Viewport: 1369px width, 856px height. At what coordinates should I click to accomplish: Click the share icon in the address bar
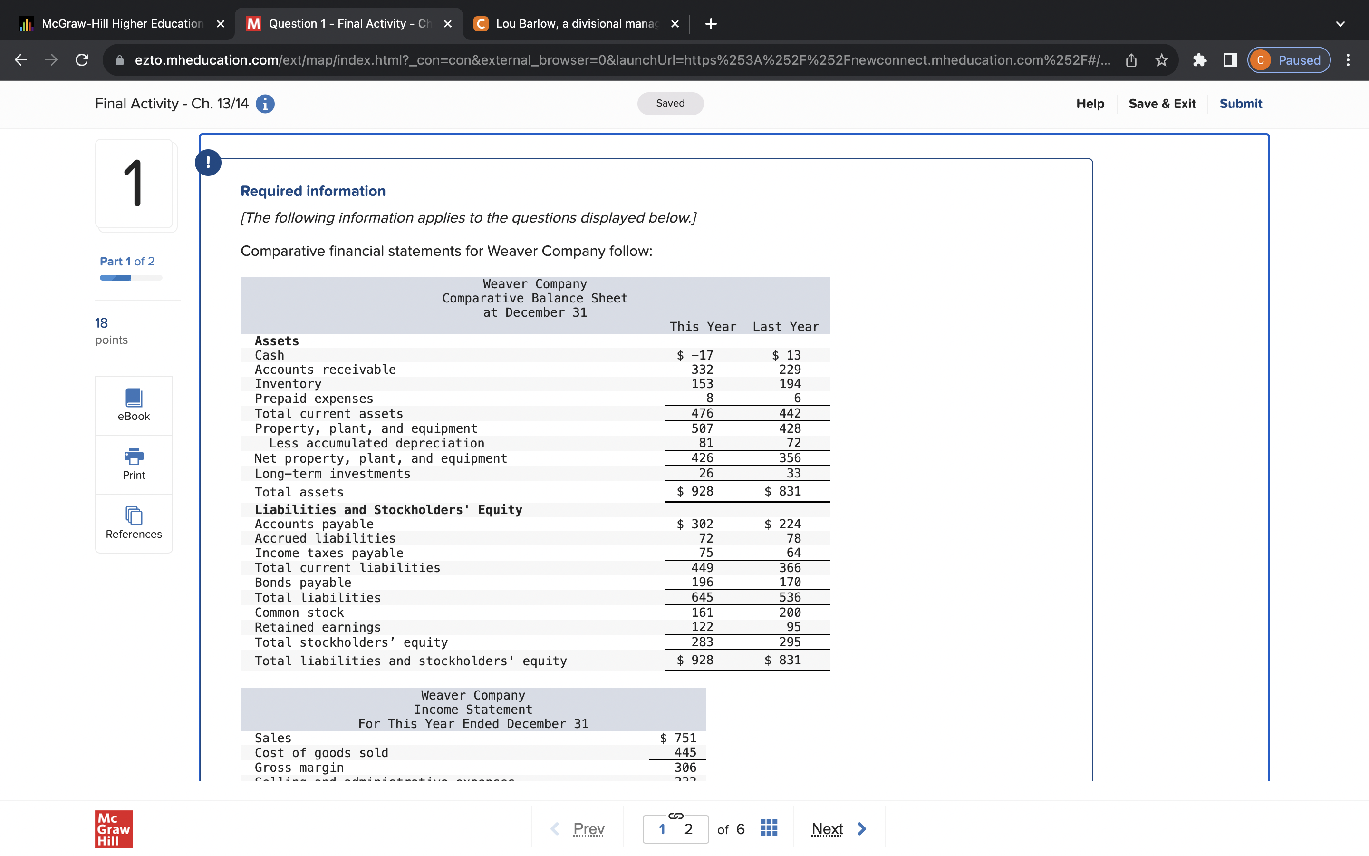(x=1131, y=60)
